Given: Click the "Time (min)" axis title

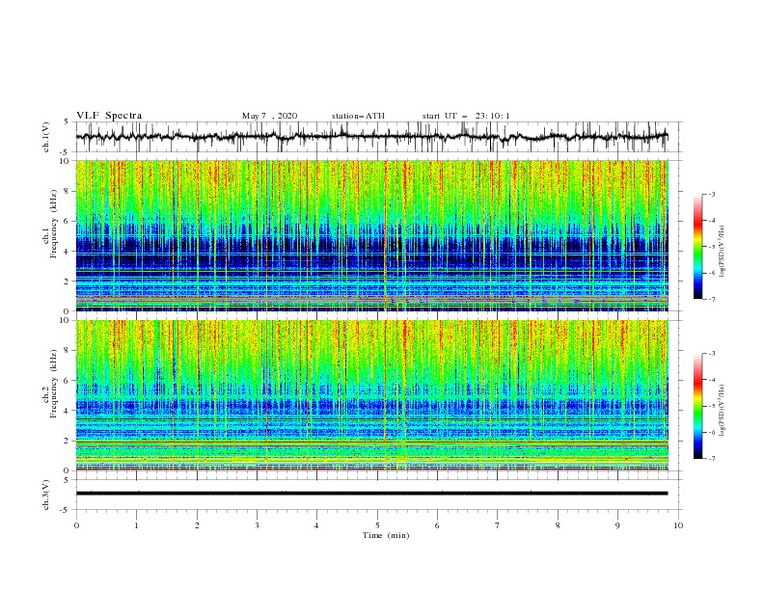Looking at the screenshot, I should pos(386,535).
